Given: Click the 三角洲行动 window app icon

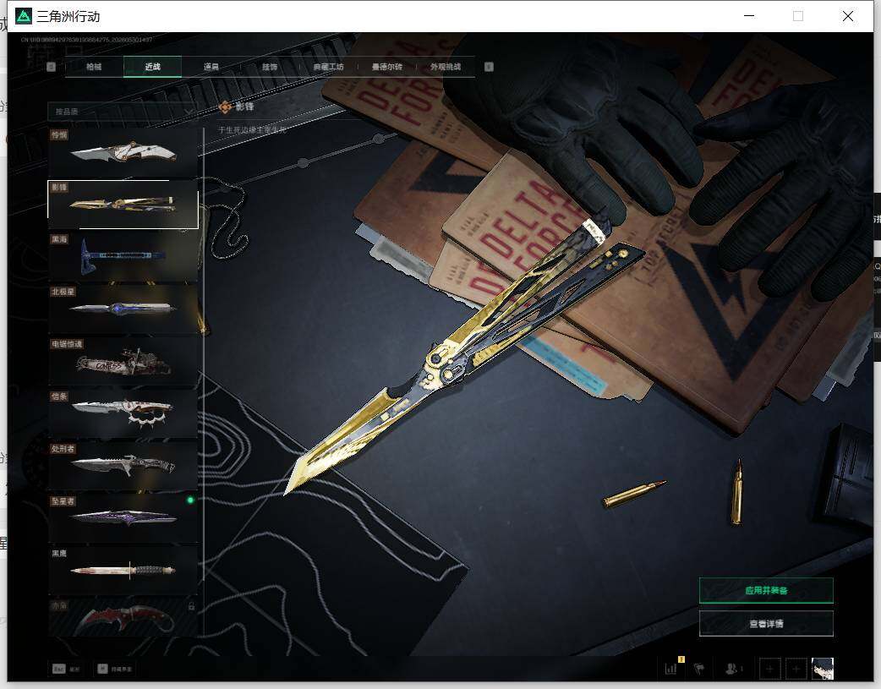Looking at the screenshot, I should pos(24,16).
